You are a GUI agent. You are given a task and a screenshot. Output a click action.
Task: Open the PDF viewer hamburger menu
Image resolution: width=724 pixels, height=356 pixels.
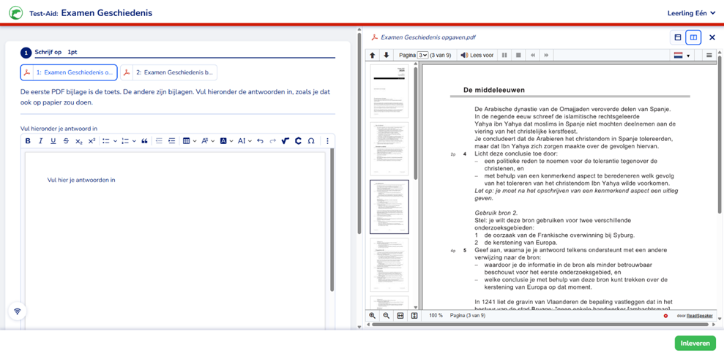click(709, 56)
